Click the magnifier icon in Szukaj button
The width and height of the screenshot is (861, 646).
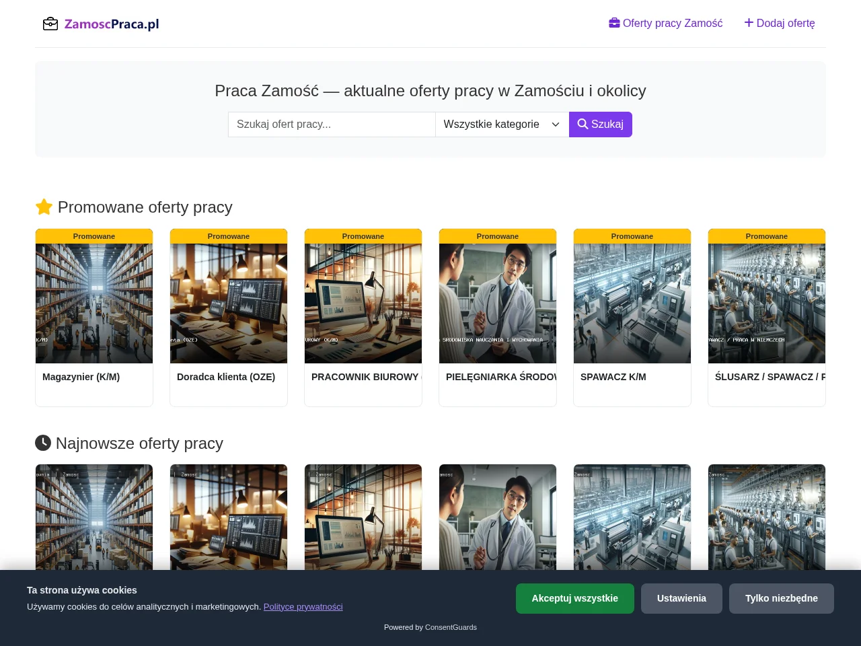(x=583, y=124)
